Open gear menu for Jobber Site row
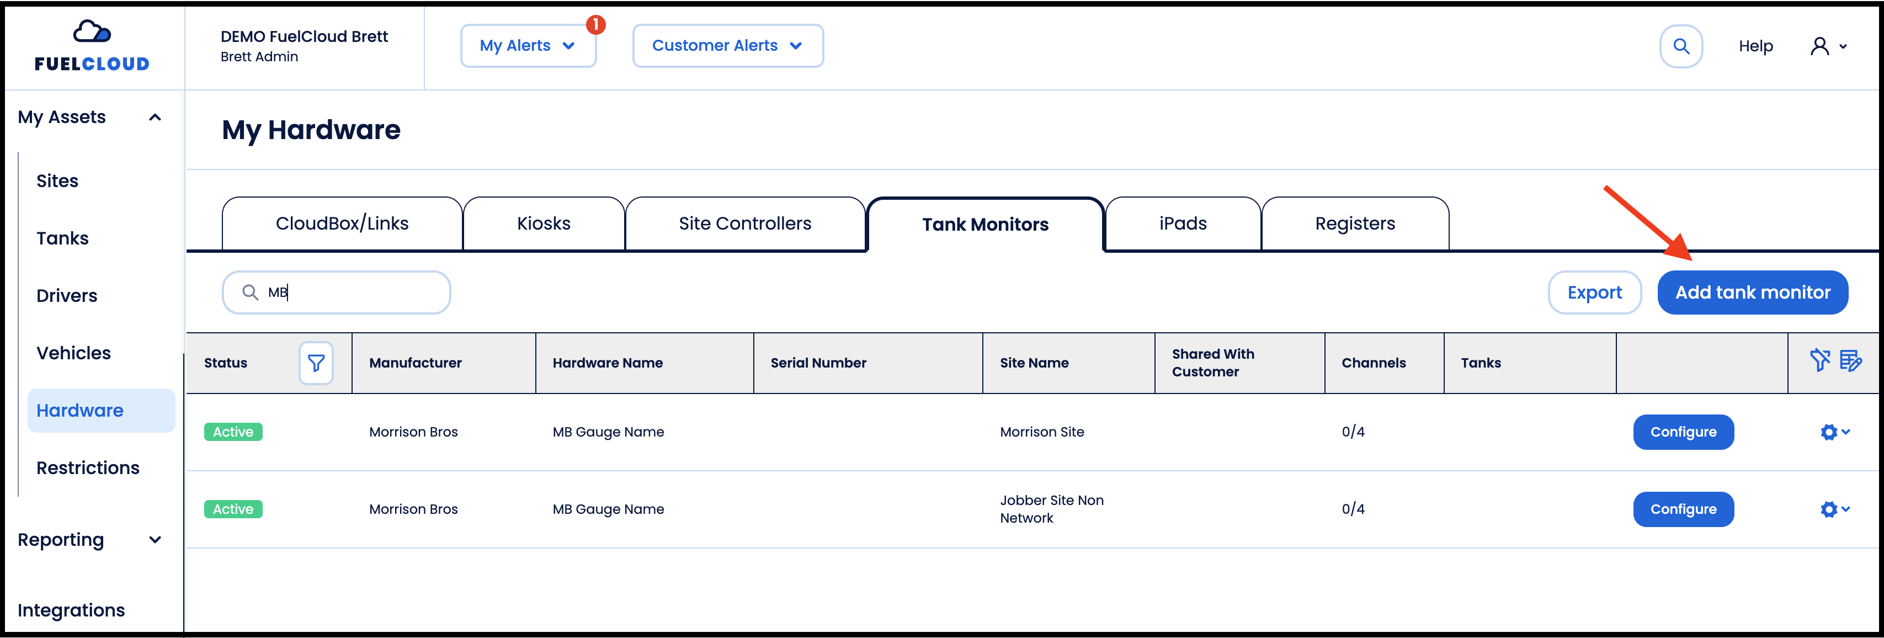Screen dimensions: 1884x638 click(1834, 509)
